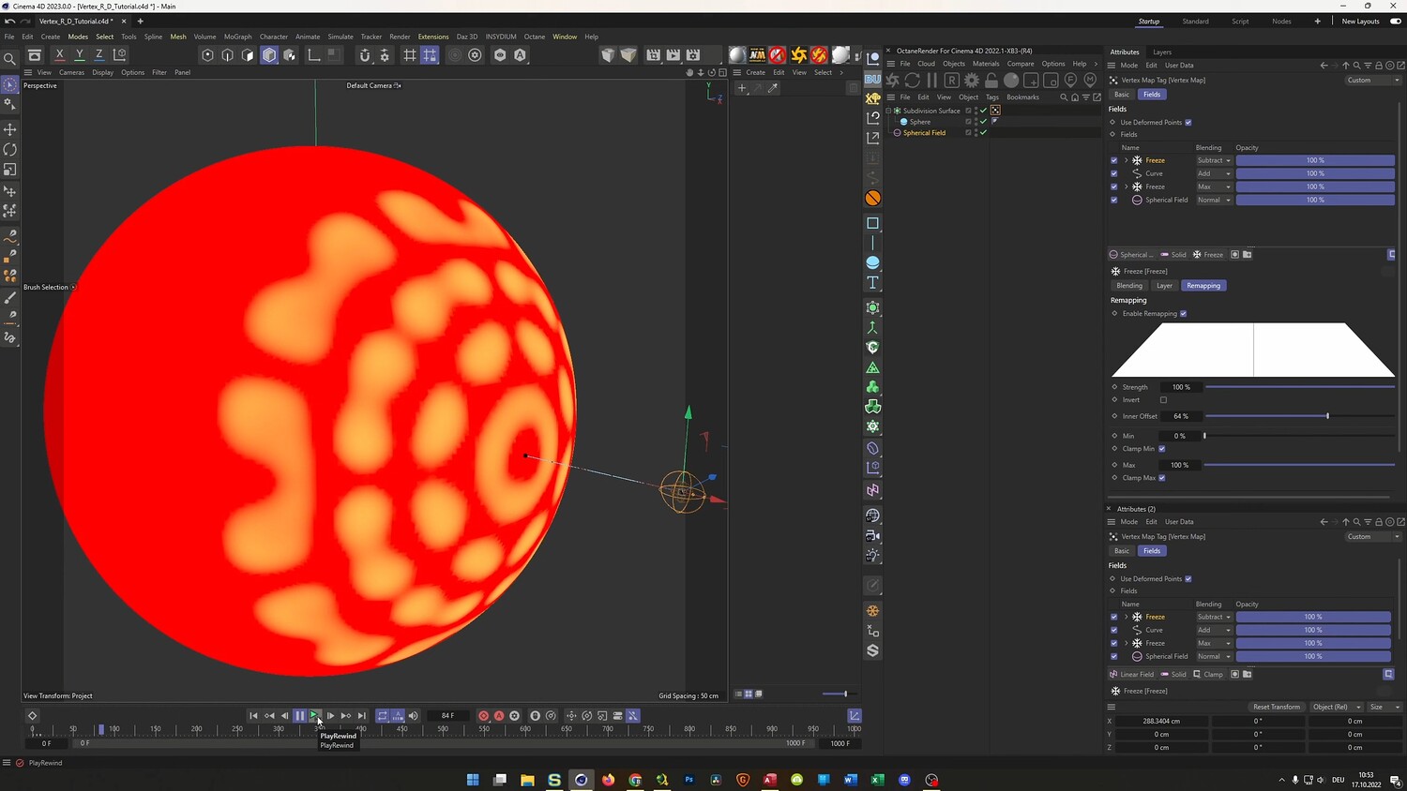Screen dimensions: 1407x791
Task: Select the Scale tool in the left toolbar
Action: [x=10, y=170]
